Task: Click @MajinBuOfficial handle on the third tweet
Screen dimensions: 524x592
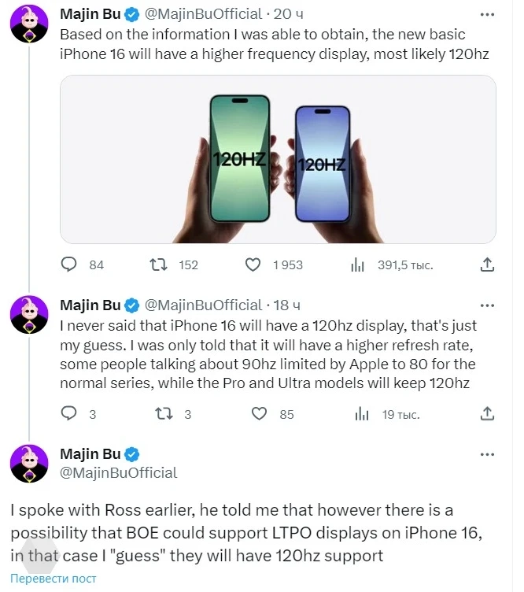Action: [119, 472]
